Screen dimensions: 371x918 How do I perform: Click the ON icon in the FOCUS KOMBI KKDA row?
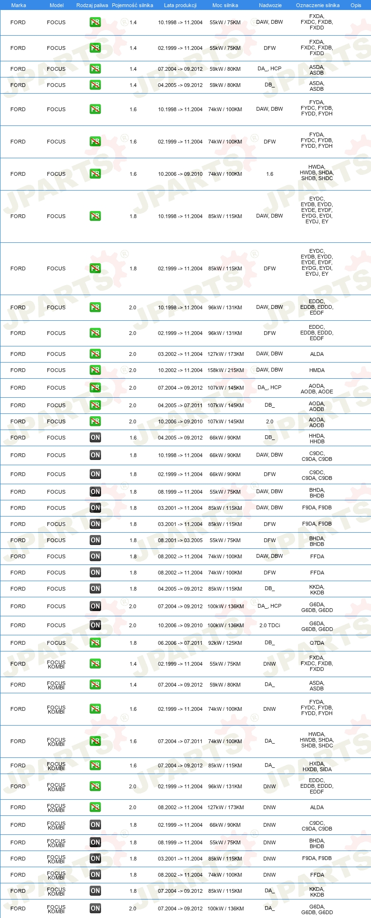point(95,891)
